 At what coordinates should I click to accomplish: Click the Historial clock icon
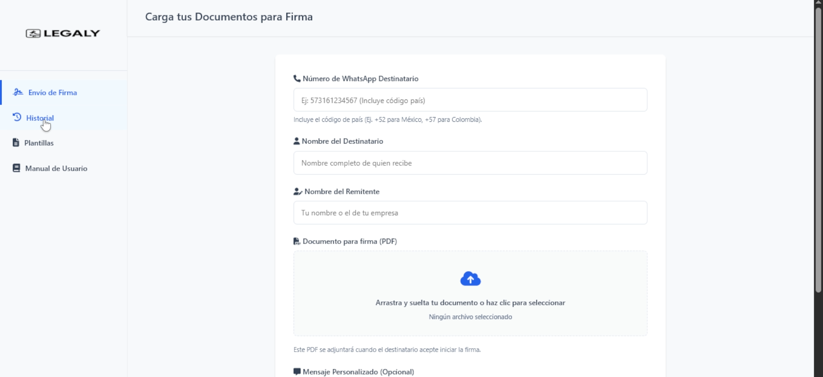point(17,117)
